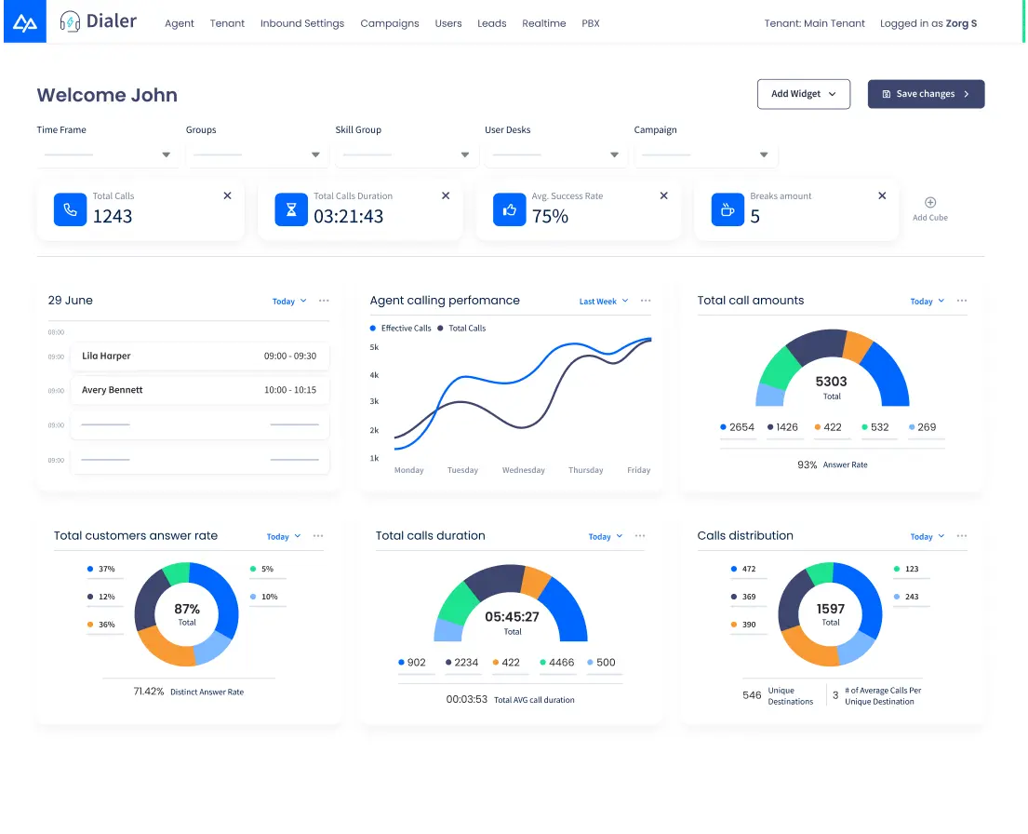Click the thumbs-up icon on Avg. Success Rate
This screenshot has width=1028, height=834.
pos(509,209)
